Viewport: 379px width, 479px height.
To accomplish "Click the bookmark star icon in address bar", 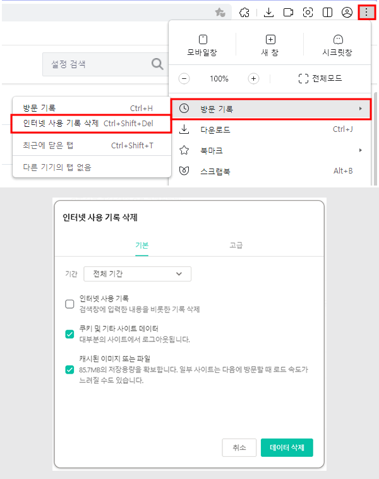I will 220,13.
